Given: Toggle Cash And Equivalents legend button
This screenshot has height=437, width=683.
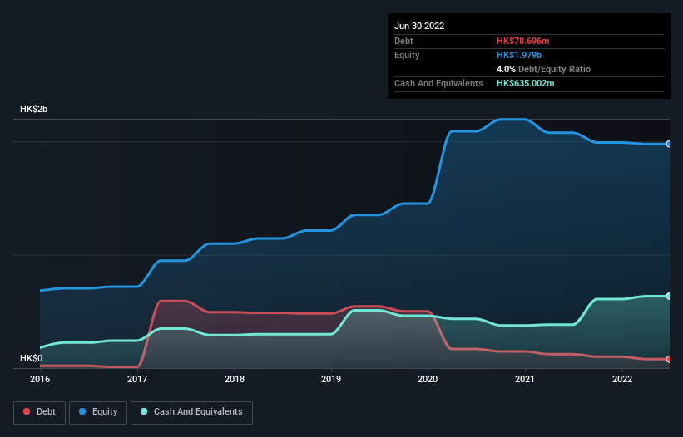Looking at the screenshot, I should click(191, 412).
